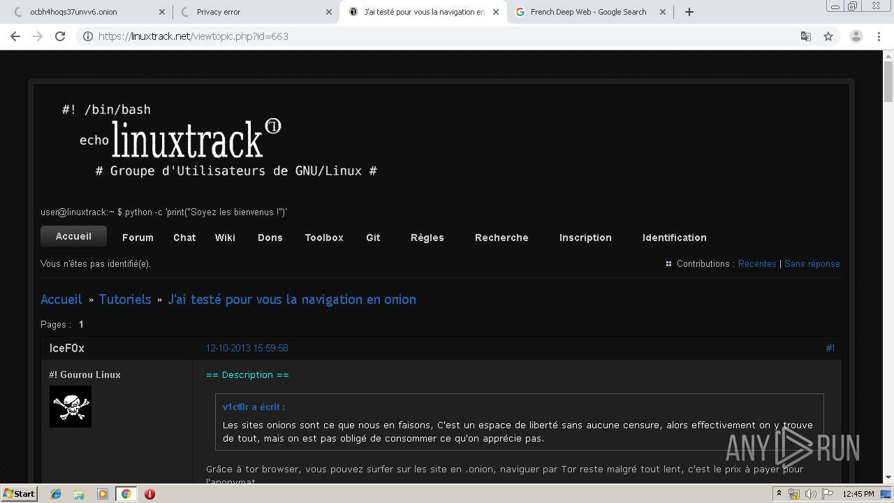Click the linuxtrack logo banner
The image size is (894, 503).
click(220, 140)
